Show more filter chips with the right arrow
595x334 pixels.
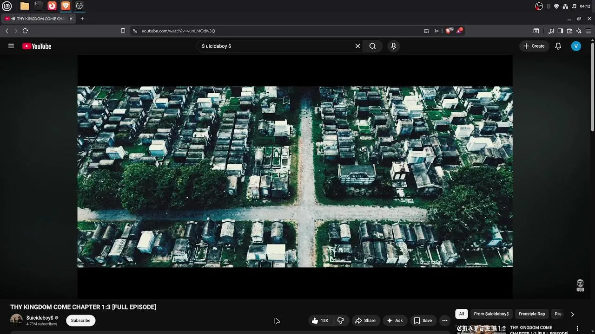point(572,314)
